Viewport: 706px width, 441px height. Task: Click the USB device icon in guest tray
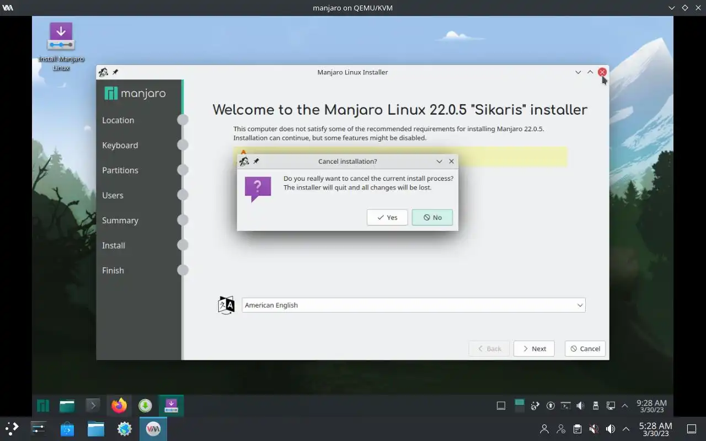595,406
